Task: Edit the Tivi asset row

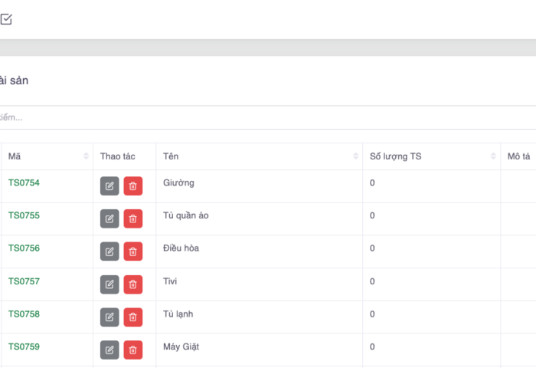Action: [x=109, y=284]
